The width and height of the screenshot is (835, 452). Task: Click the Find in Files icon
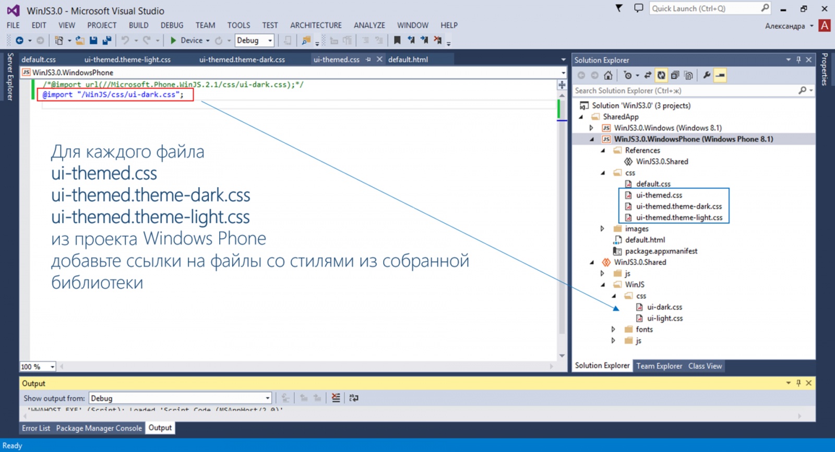point(306,40)
